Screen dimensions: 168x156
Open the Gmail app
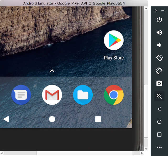(x=52, y=95)
